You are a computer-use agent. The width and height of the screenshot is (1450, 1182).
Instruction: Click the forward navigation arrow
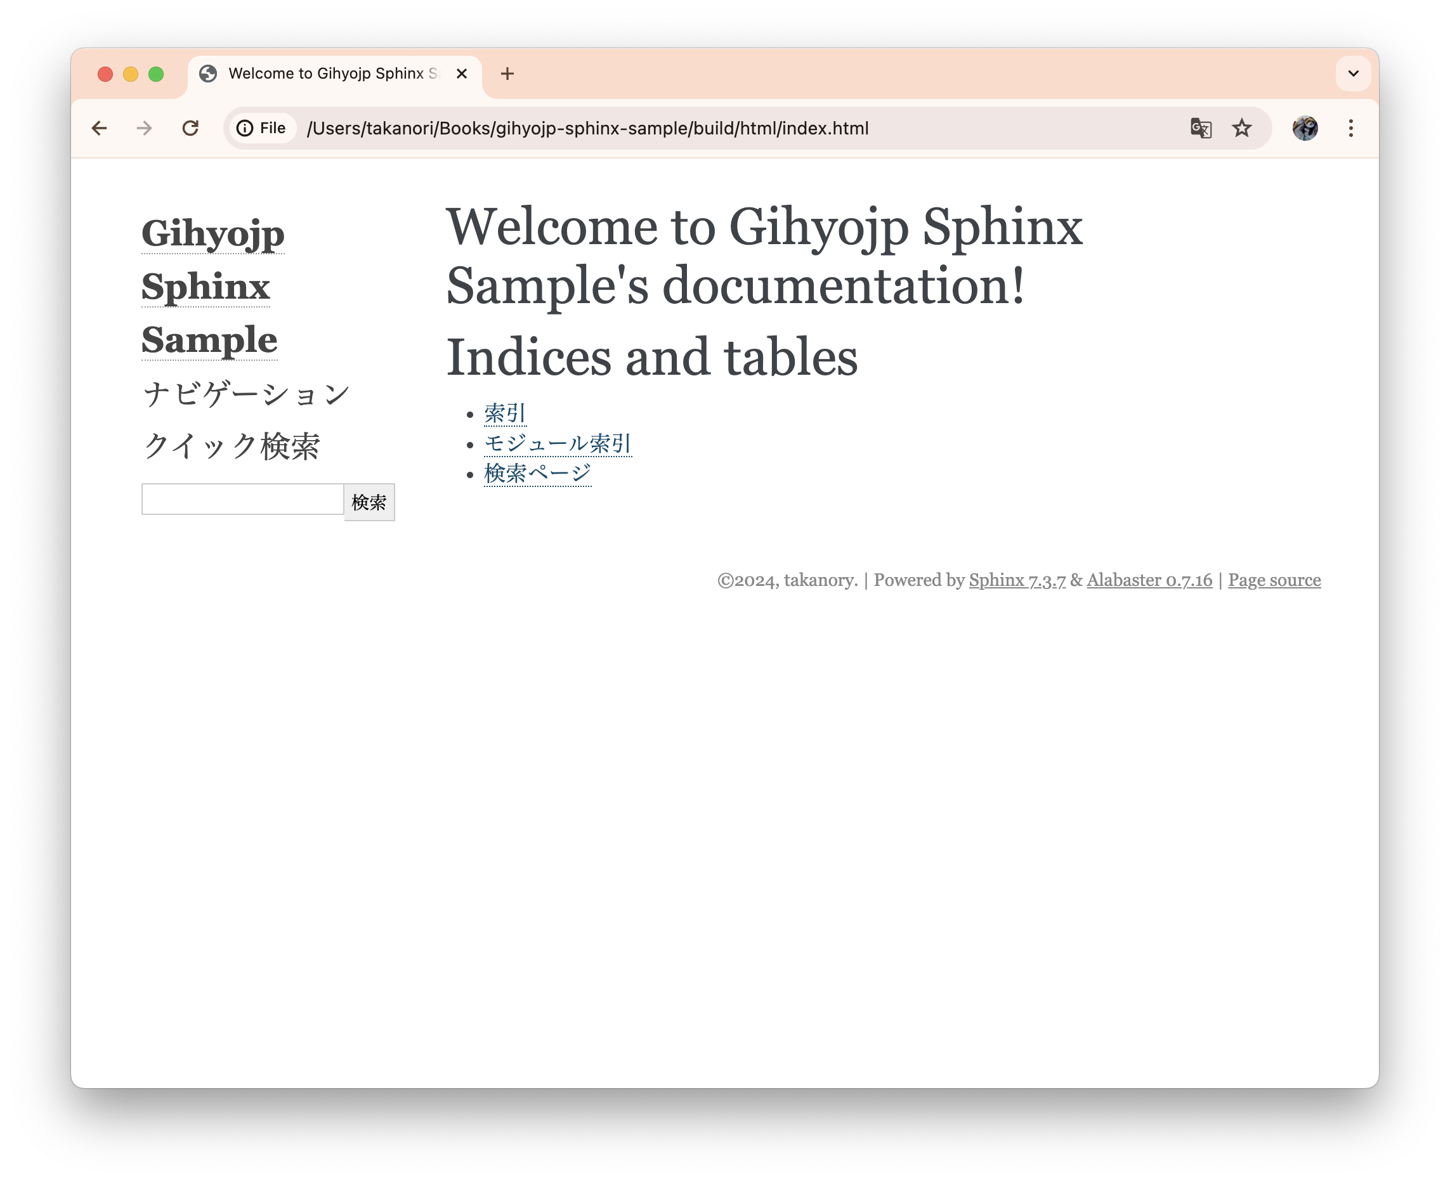(145, 128)
